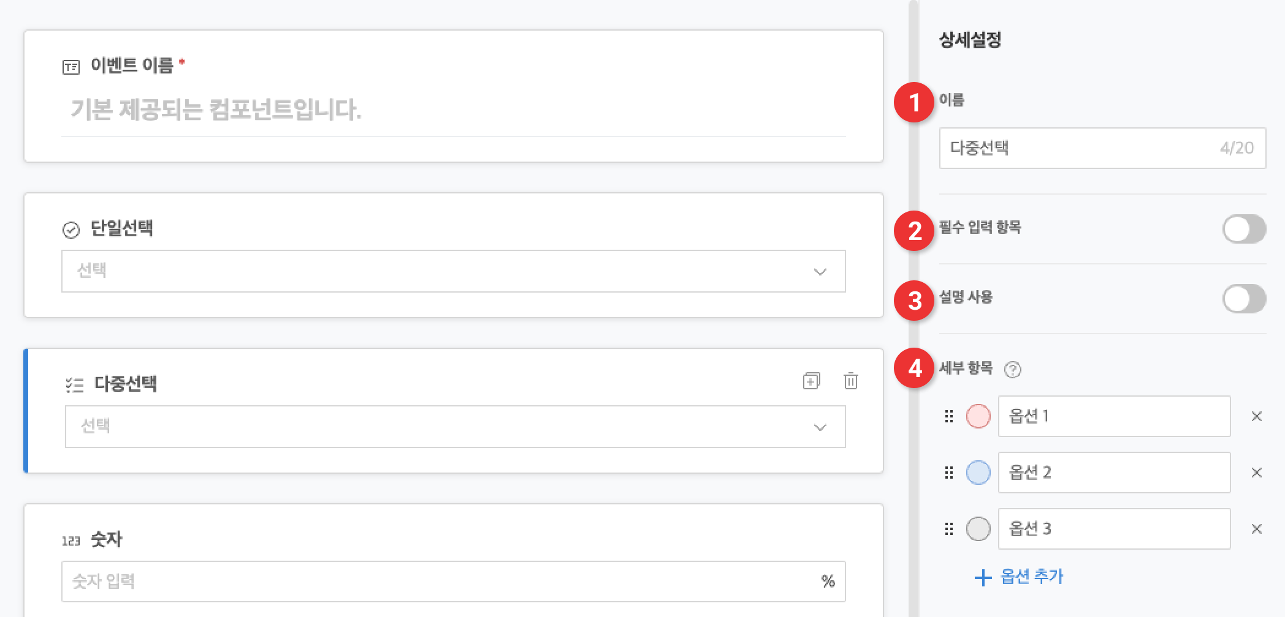
Task: Remove 옵션 3 with its X icon
Action: 1256,529
